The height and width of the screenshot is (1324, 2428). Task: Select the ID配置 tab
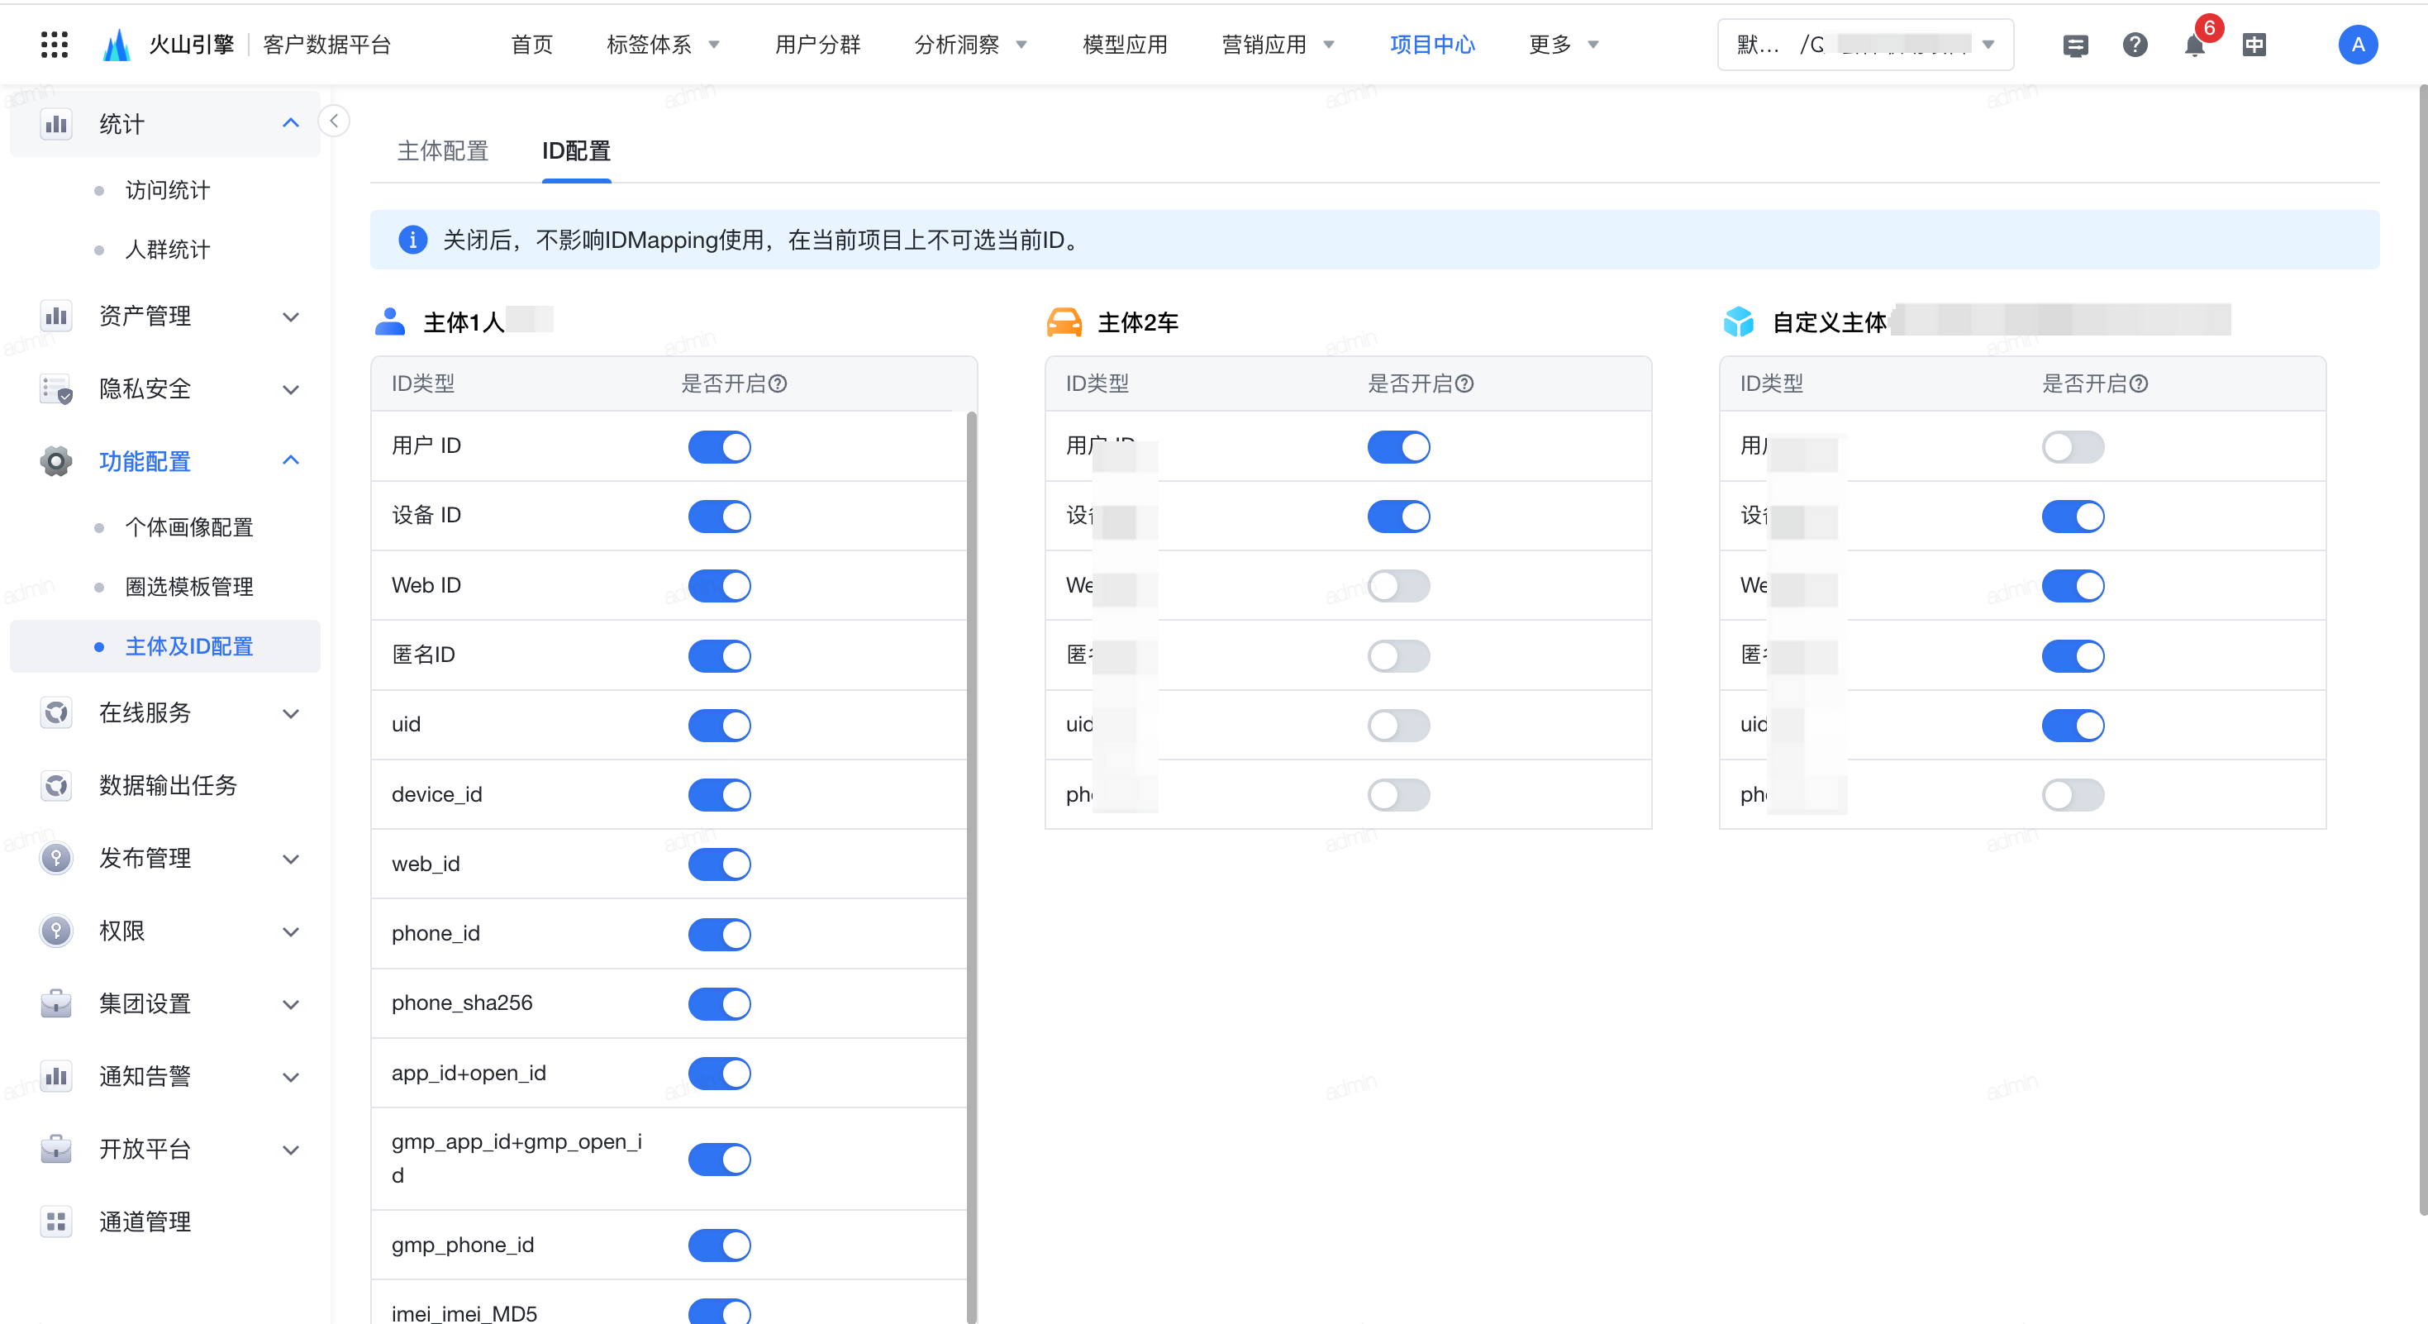(576, 150)
